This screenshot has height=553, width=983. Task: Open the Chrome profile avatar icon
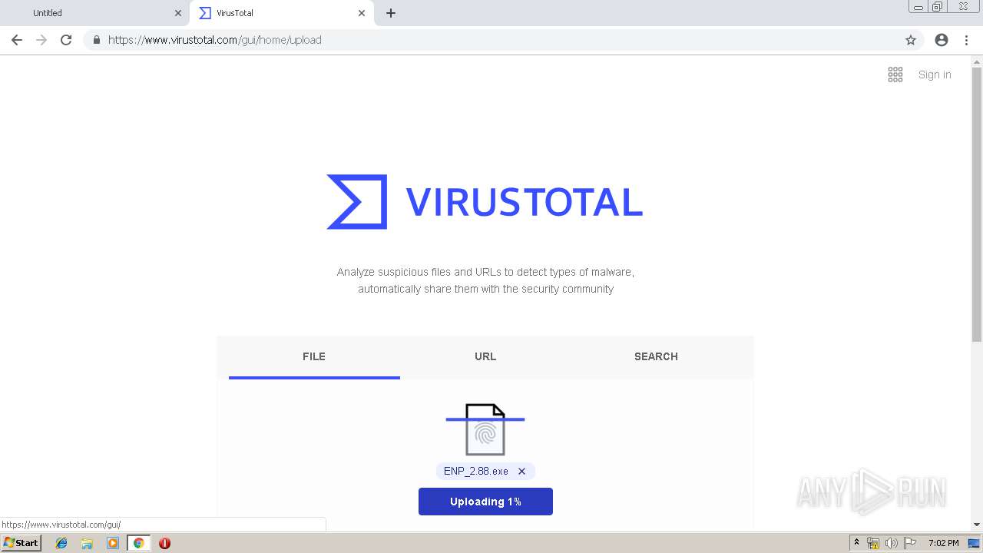942,40
